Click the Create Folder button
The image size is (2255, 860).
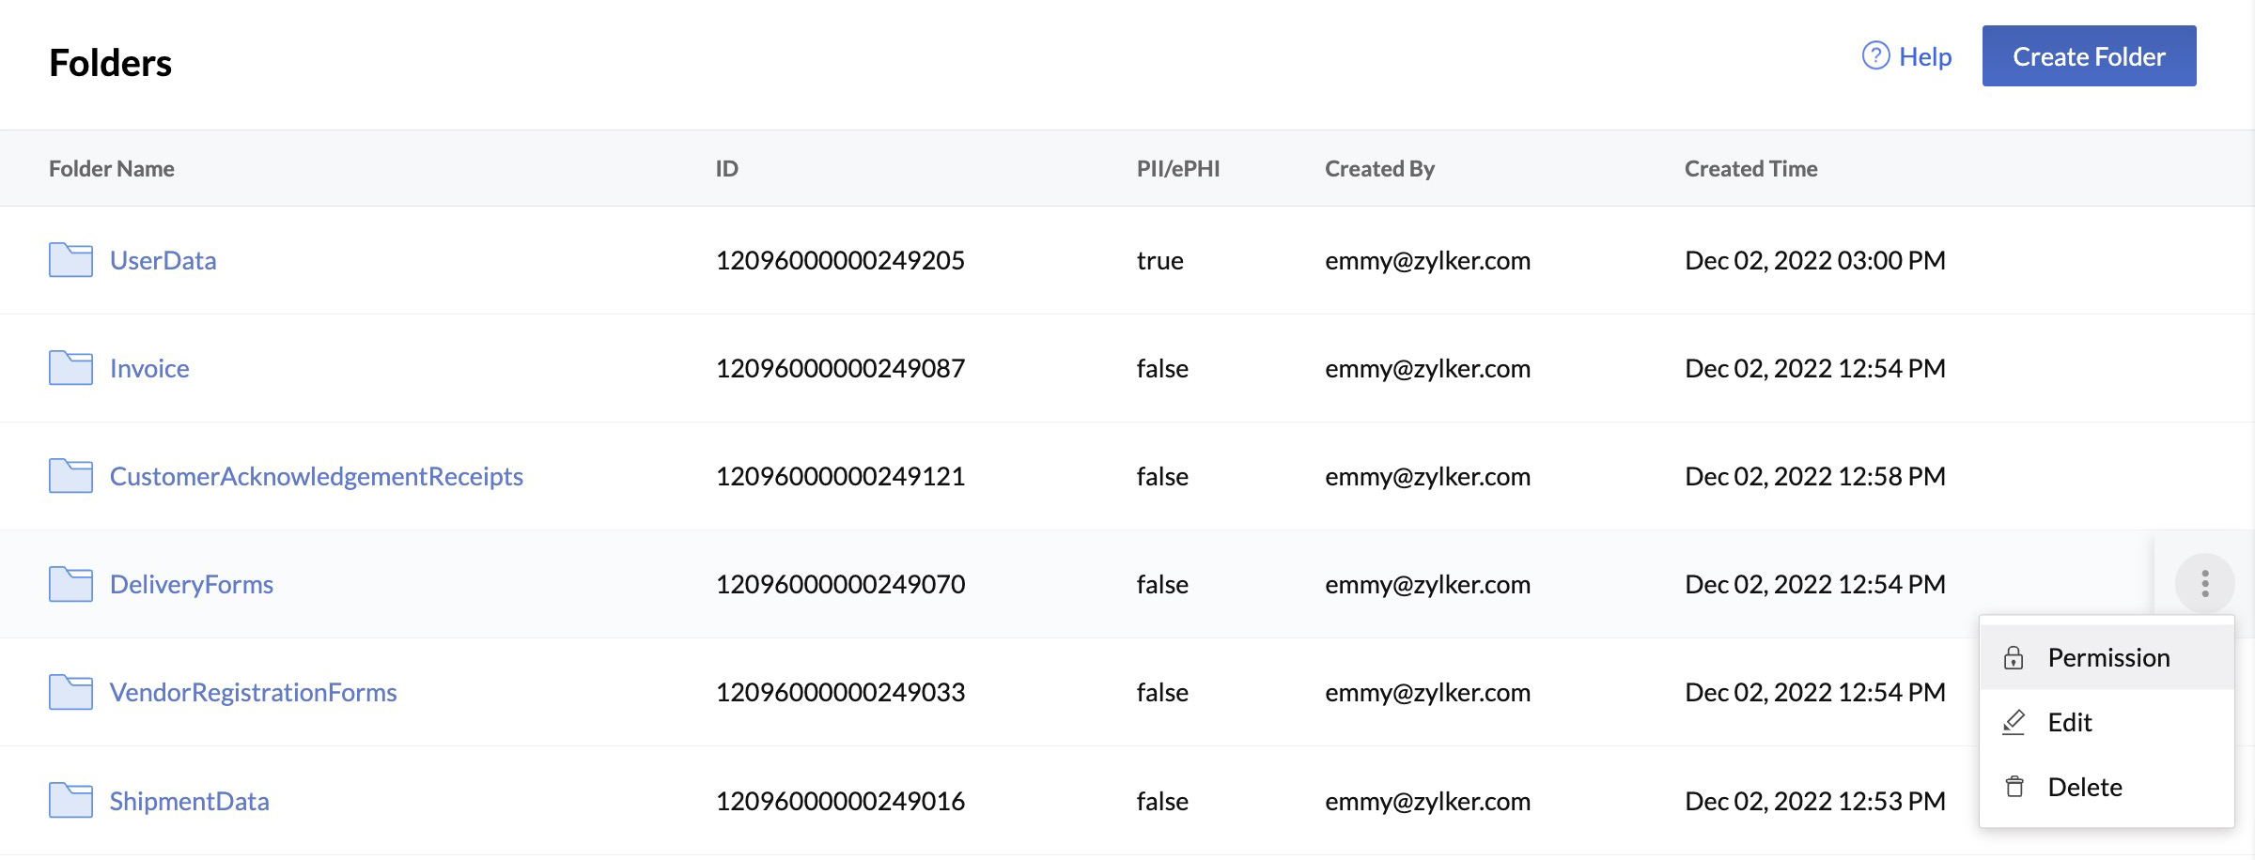pos(2089,56)
